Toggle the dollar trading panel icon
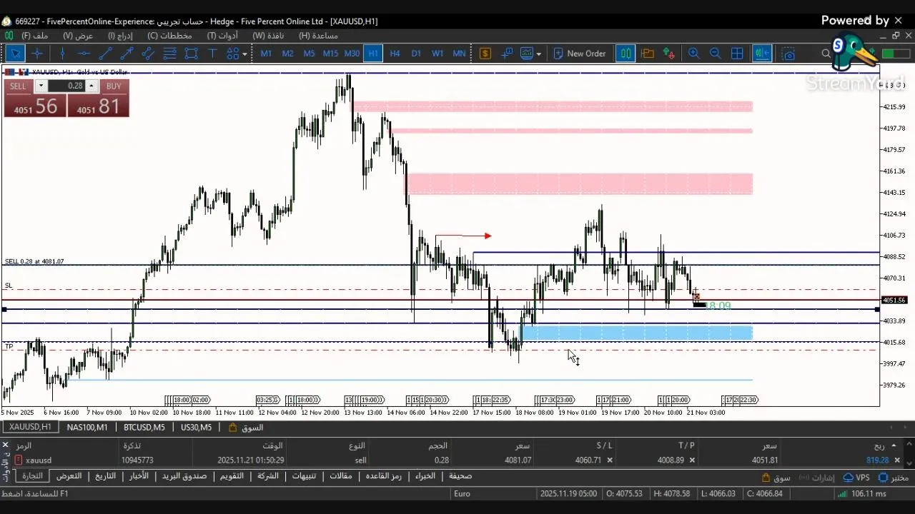The image size is (915, 514). 485,54
